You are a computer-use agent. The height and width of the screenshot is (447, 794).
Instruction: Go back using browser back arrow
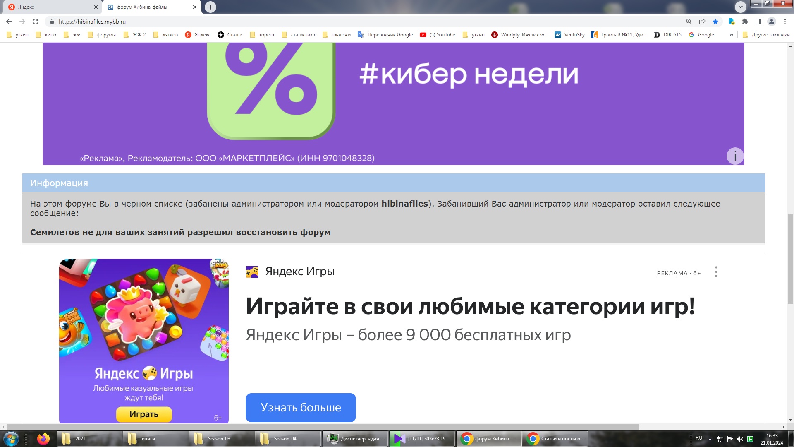pyautogui.click(x=9, y=22)
